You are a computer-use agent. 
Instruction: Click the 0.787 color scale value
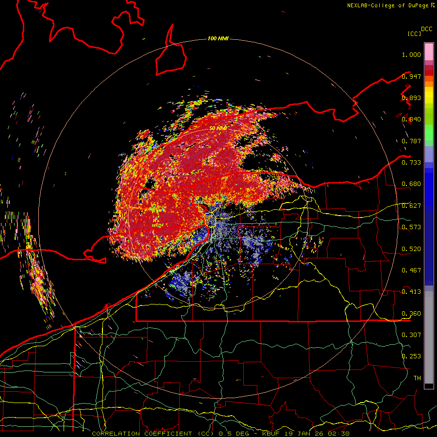(x=411, y=141)
